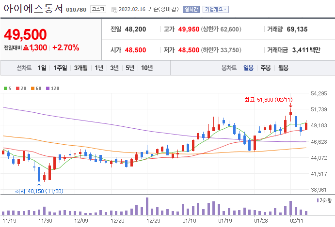Click the 전일 48,200 value
This screenshot has height=227, width=335.
point(135,29)
